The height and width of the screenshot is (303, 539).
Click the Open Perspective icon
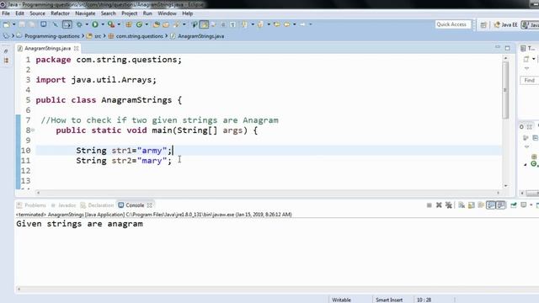[483, 24]
